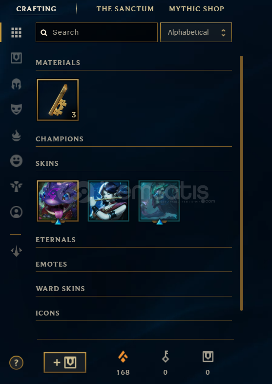
Task: Click the orange essence currency icon
Action: tap(123, 357)
